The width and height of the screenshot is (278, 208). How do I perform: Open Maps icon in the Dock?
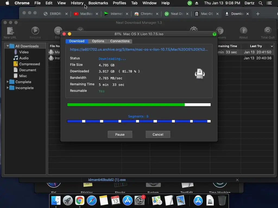157,200
